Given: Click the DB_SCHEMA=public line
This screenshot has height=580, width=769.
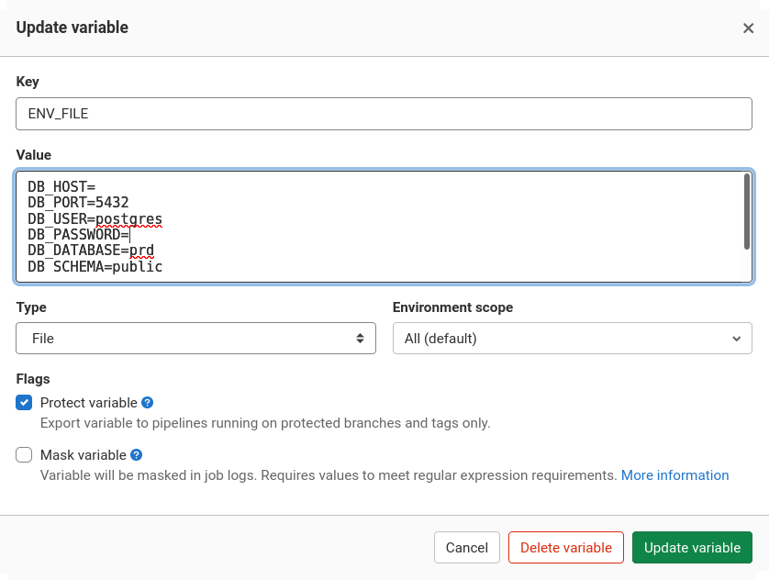Looking at the screenshot, I should coord(95,266).
